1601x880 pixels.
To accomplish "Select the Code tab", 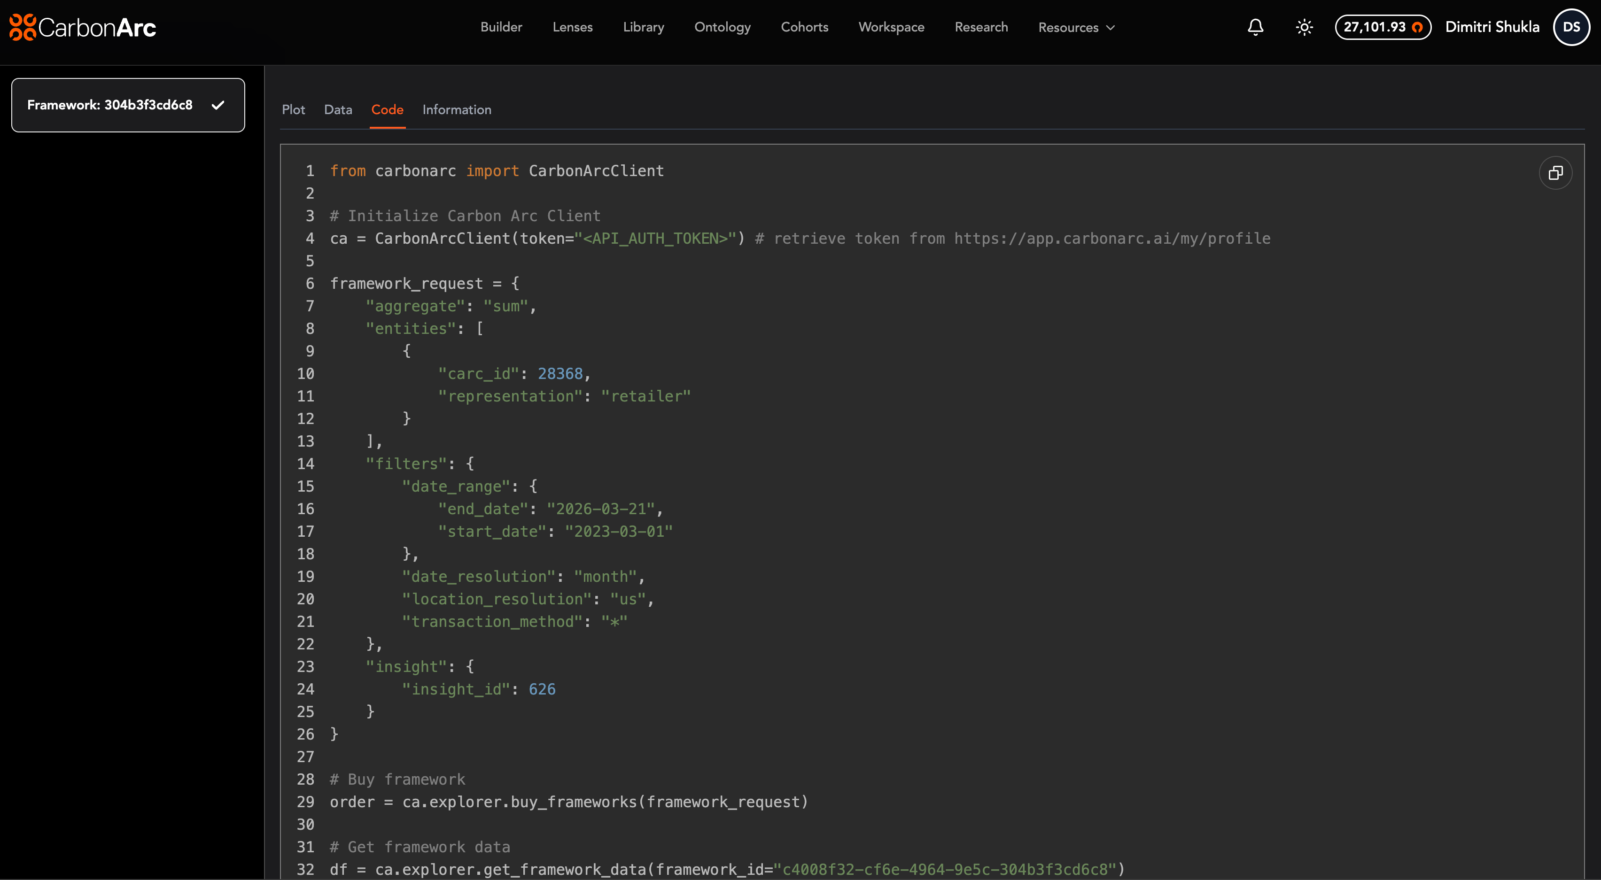I will pos(387,110).
